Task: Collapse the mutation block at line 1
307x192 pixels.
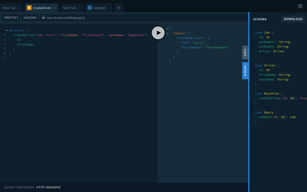Action: 7,30
